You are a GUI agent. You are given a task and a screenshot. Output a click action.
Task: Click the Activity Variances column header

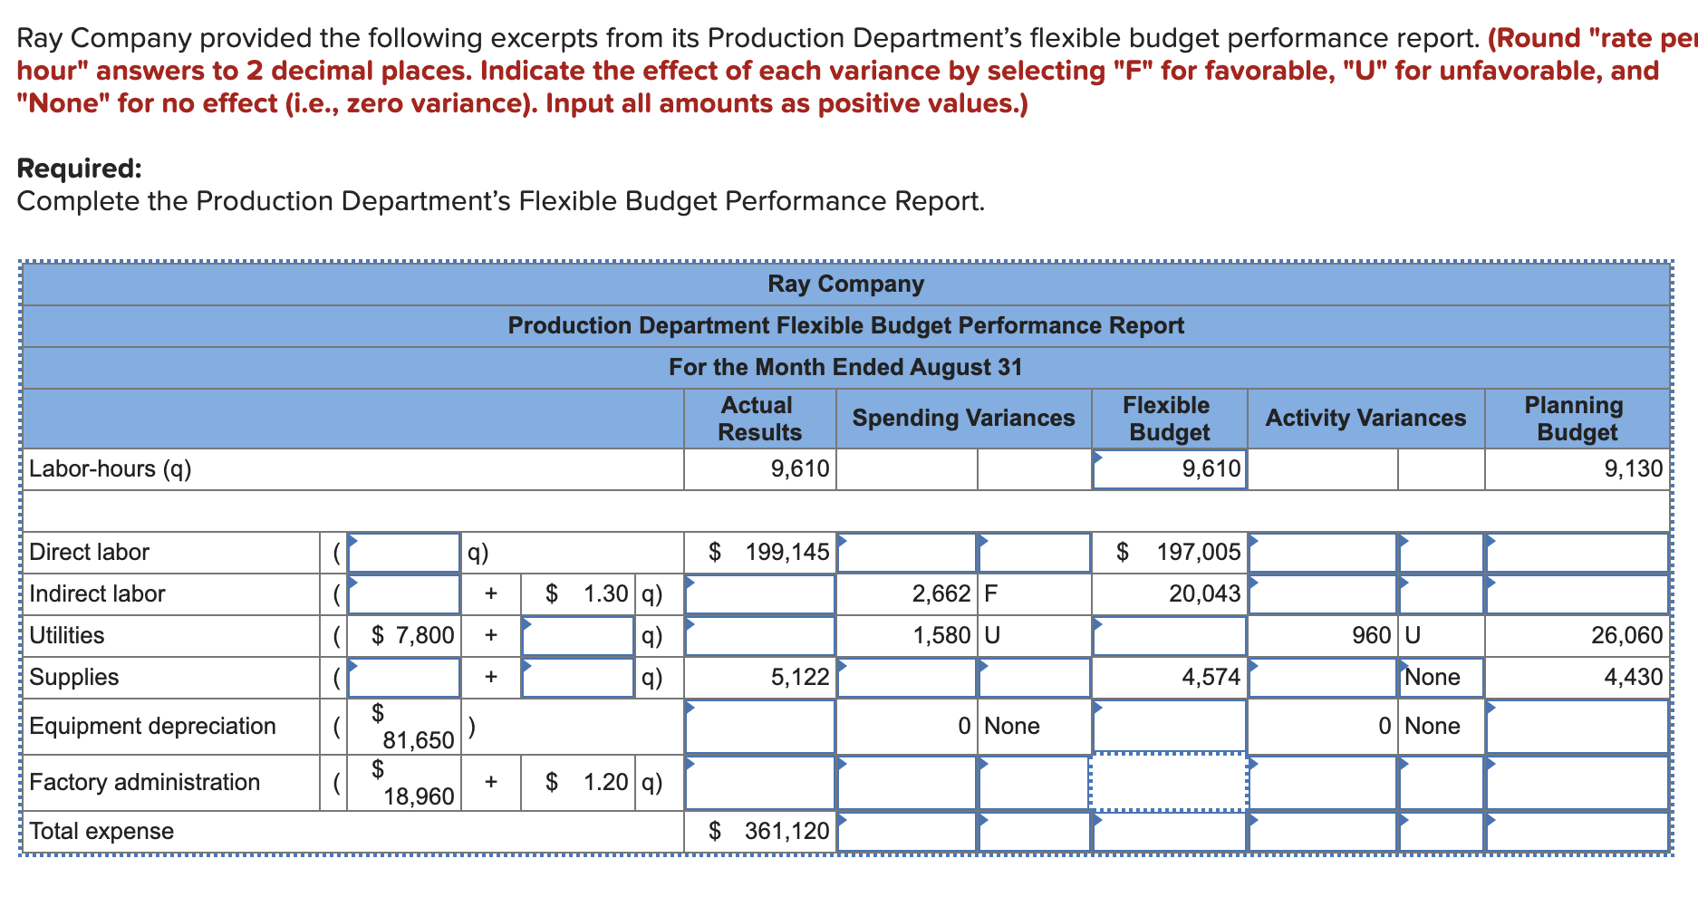tap(1365, 418)
